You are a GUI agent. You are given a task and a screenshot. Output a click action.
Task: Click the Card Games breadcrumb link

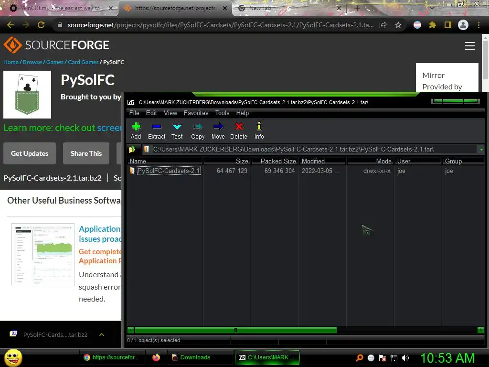pyautogui.click(x=83, y=62)
